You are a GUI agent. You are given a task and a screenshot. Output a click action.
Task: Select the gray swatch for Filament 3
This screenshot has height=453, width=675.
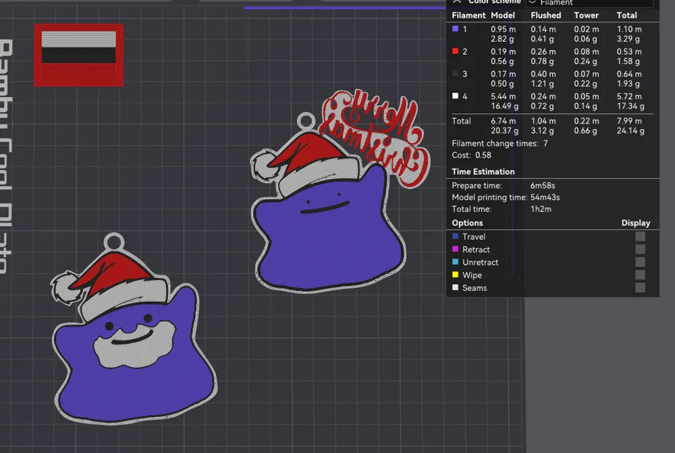click(456, 74)
